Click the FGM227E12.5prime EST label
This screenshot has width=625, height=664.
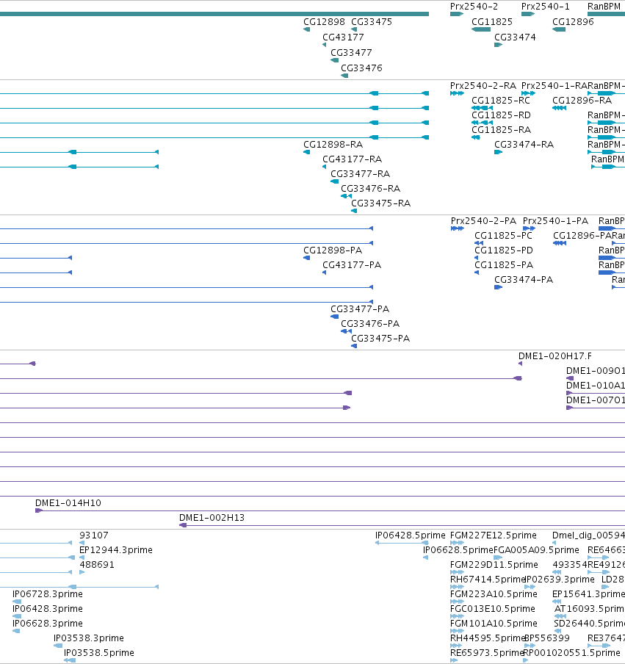click(494, 535)
